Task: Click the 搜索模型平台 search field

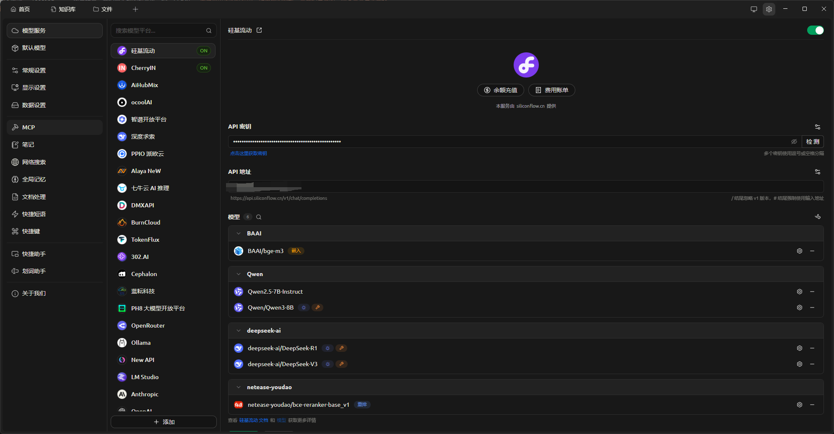Action: pyautogui.click(x=159, y=31)
